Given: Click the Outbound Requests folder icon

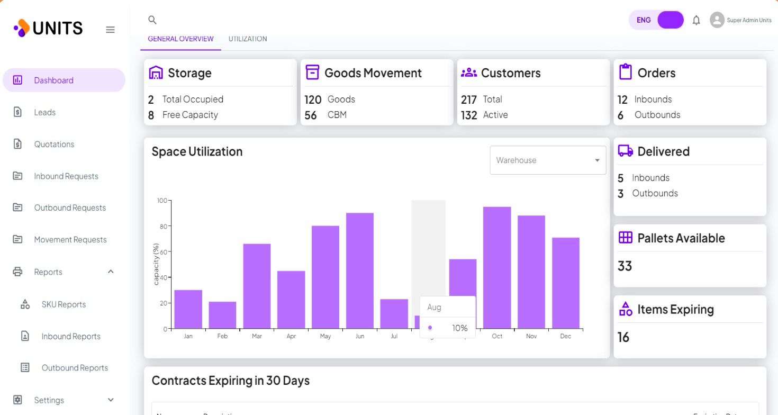Looking at the screenshot, I should (x=17, y=207).
